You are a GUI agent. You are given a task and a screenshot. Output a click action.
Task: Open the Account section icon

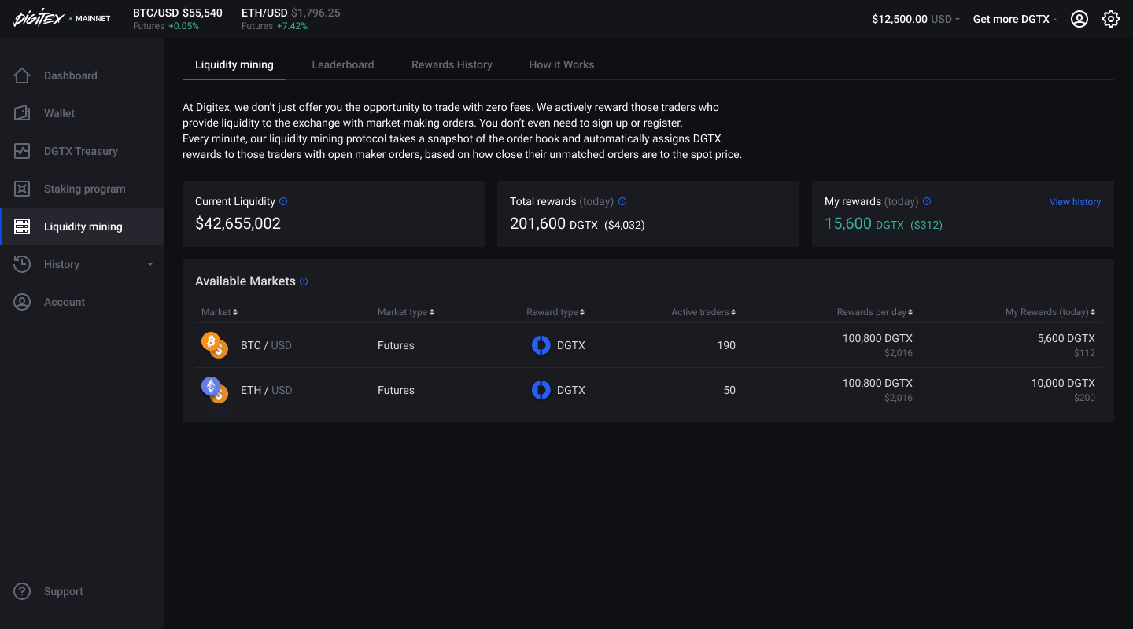[x=22, y=302]
